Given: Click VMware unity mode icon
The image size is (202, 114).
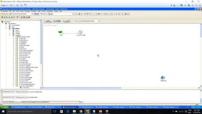Looking at the screenshot, I should (25, 5).
